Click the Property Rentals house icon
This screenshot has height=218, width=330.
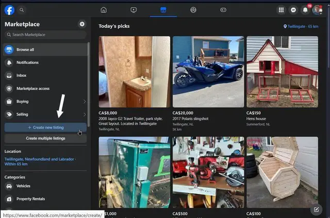pos(9,199)
